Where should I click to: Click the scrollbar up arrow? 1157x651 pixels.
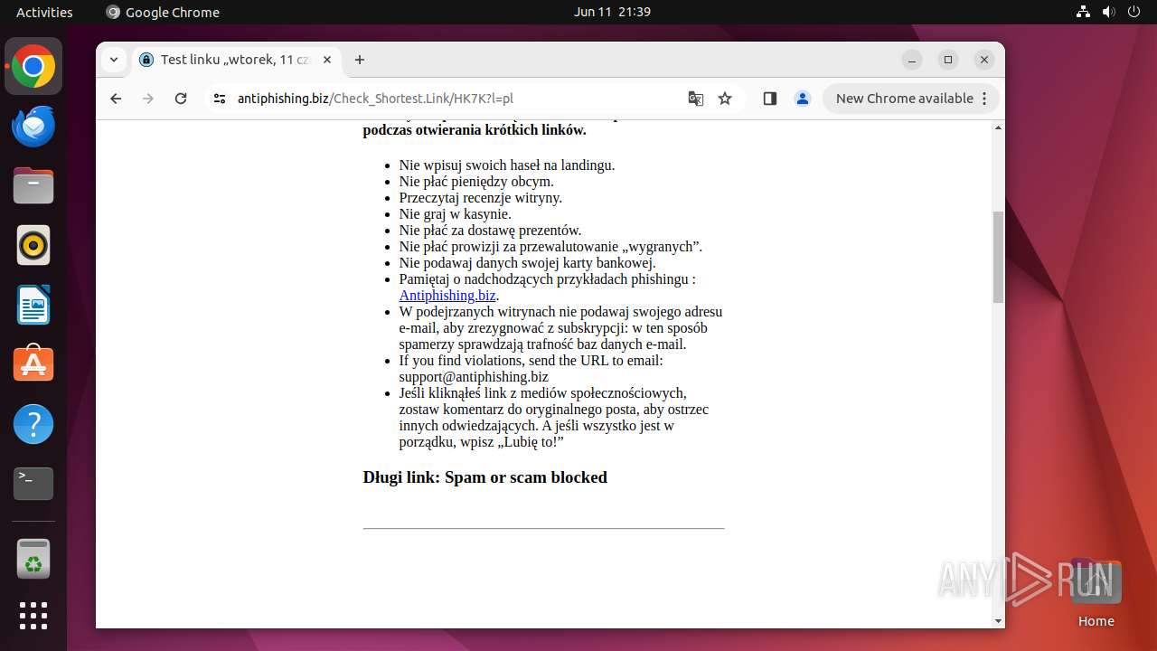click(x=998, y=127)
